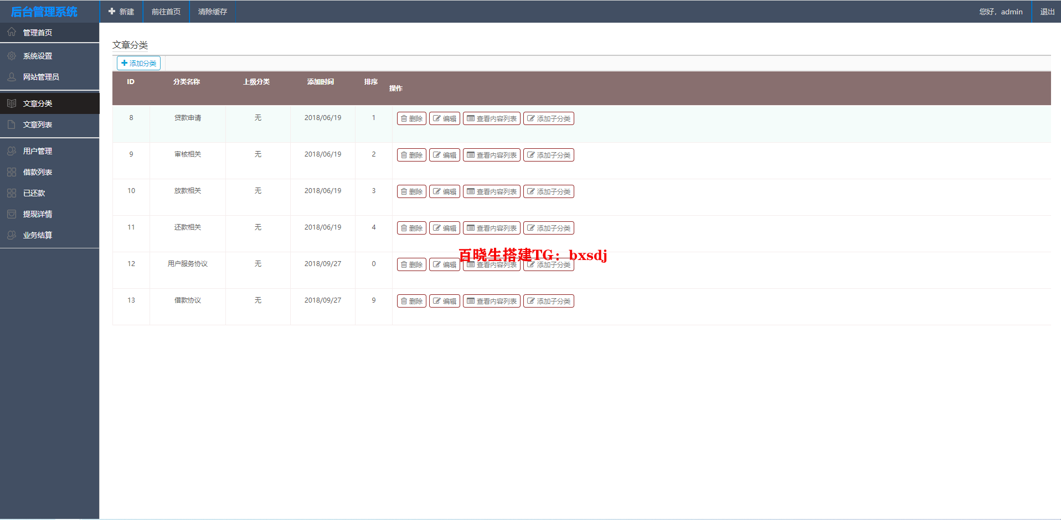Edit category 用户服务协议
Image resolution: width=1061 pixels, height=520 pixels.
pos(445,264)
